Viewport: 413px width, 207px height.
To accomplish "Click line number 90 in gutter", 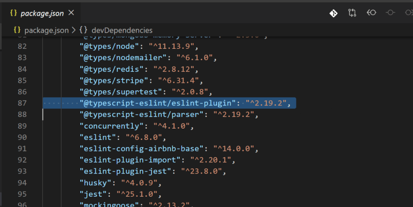I will point(22,137).
